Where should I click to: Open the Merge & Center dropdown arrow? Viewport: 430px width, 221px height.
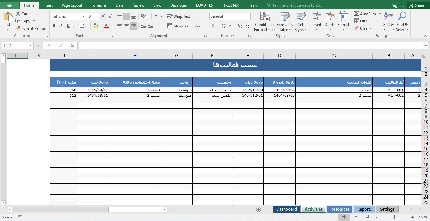pyautogui.click(x=204, y=26)
